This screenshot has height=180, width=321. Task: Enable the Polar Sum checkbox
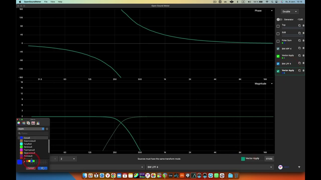pos(278,41)
